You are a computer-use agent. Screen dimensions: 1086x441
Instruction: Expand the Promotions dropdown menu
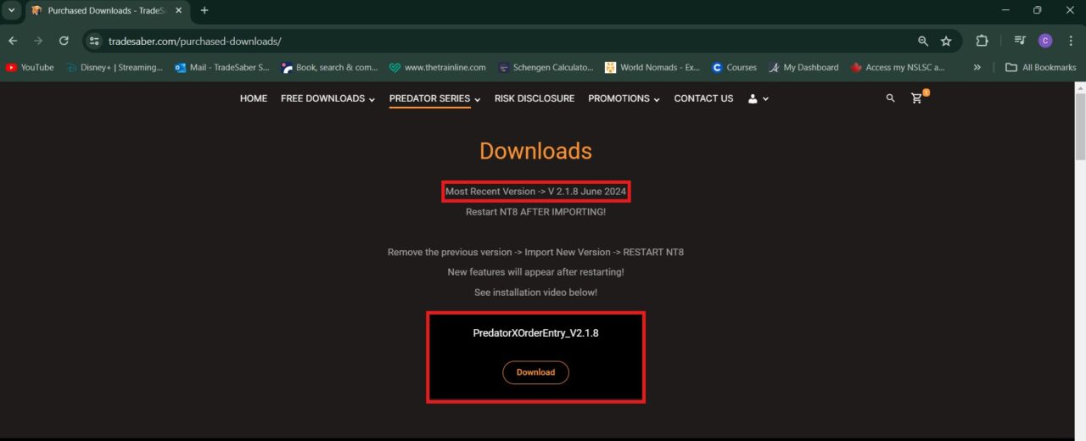point(624,98)
